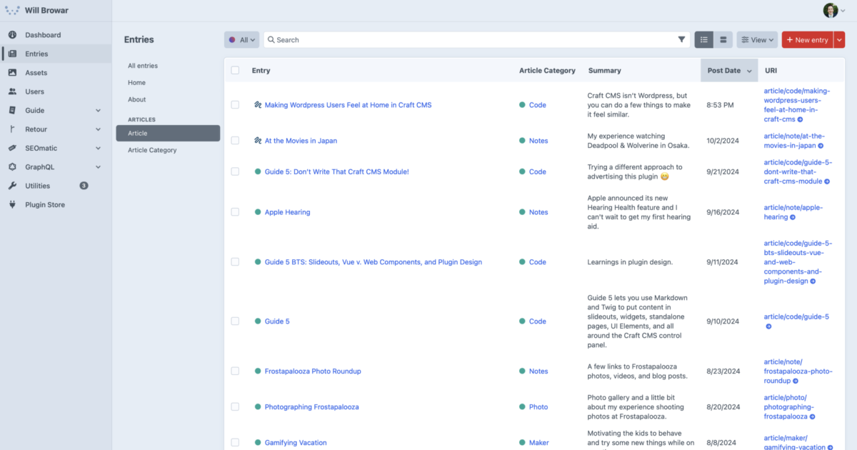This screenshot has width=857, height=450.
Task: Focus the entries Search field
Action: 471,40
